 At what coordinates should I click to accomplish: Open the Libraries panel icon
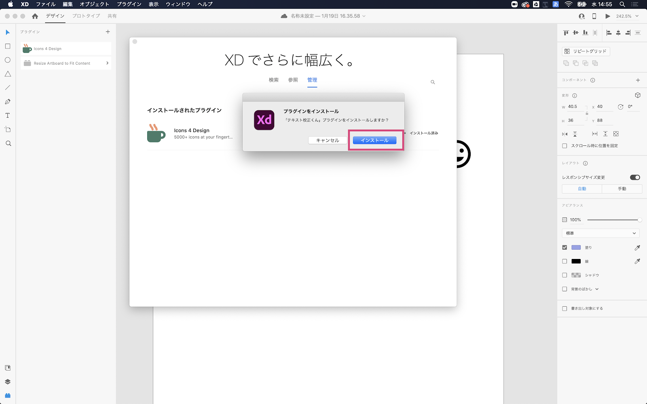click(8, 368)
